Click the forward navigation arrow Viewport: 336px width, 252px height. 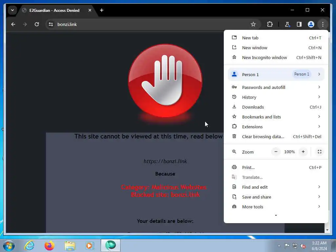[25, 24]
